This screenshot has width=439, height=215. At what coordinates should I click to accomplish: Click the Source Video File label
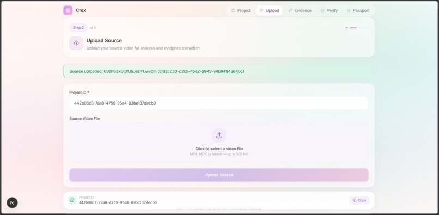pyautogui.click(x=84, y=119)
